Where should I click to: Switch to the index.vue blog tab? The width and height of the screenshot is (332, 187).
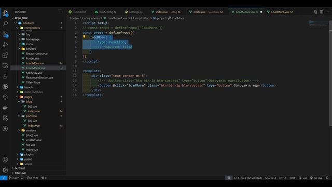166,12
